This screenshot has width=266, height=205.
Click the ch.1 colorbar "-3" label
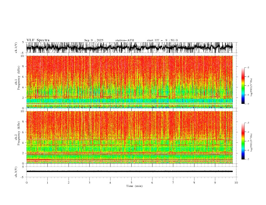pyautogui.click(x=248, y=67)
